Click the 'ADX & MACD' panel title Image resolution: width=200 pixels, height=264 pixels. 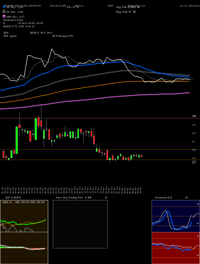[x=13, y=198]
